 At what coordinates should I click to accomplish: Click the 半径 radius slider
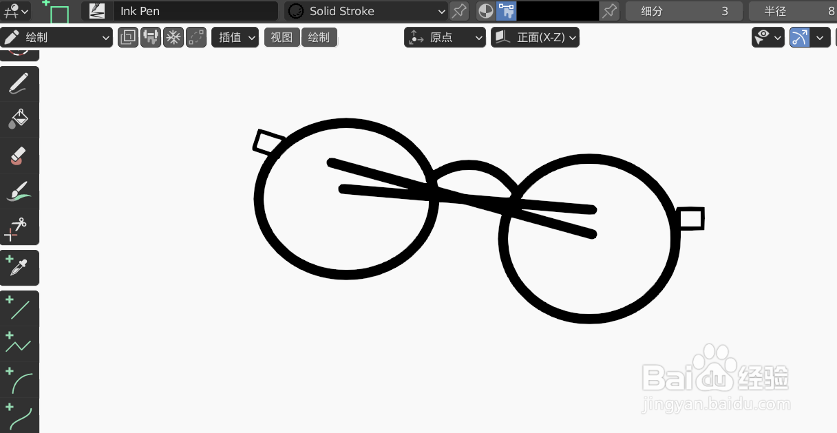793,11
